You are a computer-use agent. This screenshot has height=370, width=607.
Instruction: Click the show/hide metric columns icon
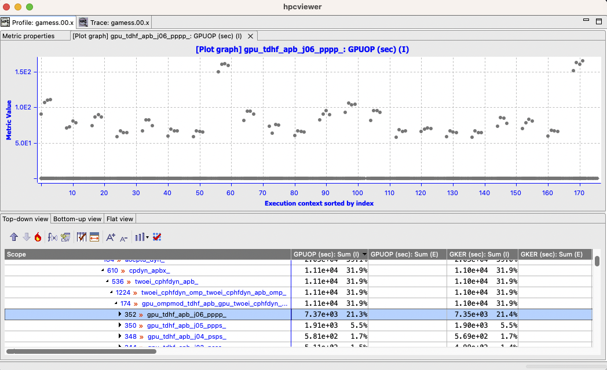[x=82, y=237]
